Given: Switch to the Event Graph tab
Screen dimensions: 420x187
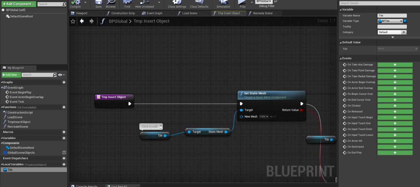Looking at the screenshot, I should click(x=152, y=13).
